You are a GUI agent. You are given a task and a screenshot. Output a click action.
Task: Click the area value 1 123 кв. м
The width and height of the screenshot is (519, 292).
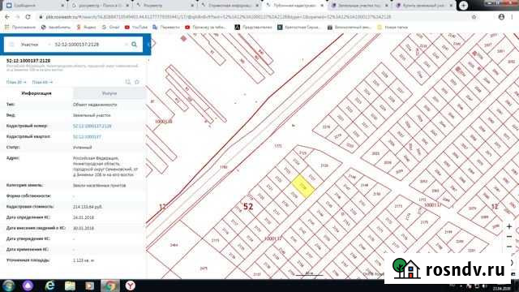[84, 260]
